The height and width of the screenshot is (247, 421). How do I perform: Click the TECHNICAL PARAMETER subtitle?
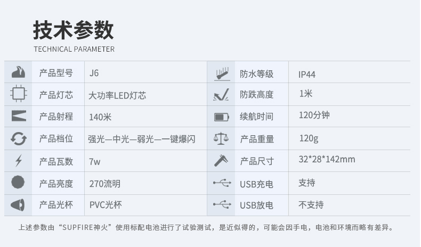[x=74, y=49]
